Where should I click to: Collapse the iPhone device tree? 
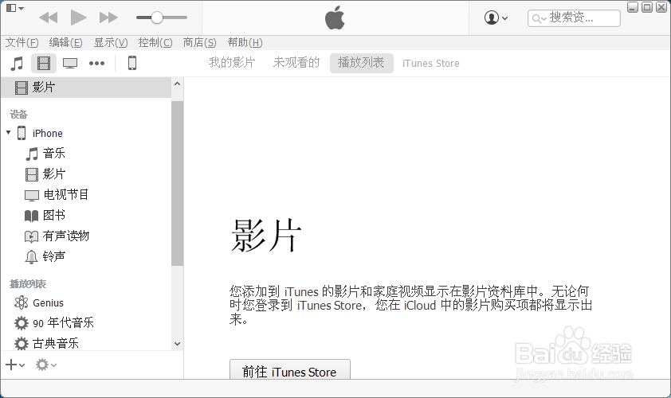(9, 132)
